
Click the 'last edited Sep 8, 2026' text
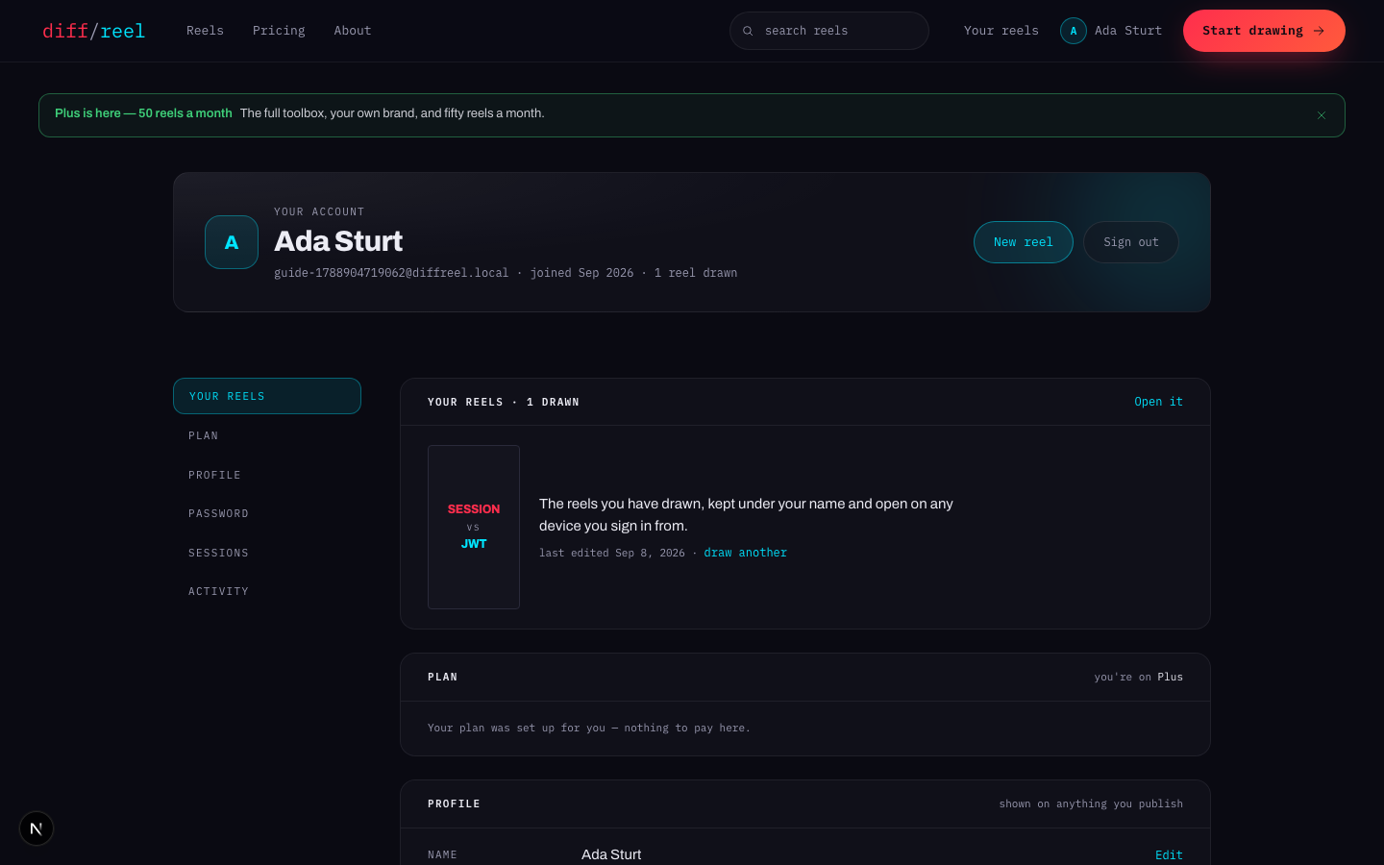pos(612,553)
